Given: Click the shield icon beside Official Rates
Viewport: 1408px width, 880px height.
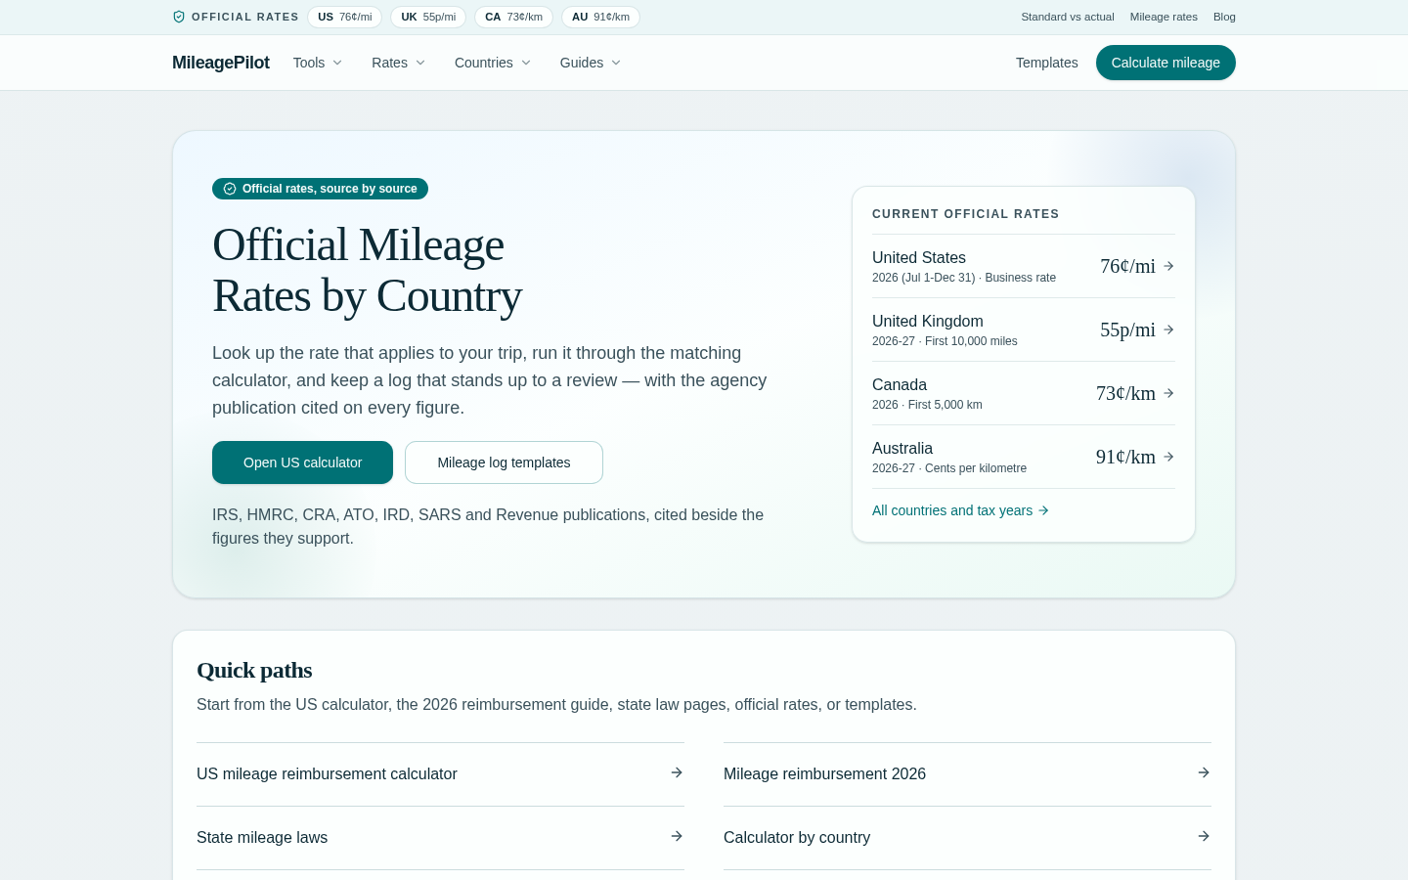Looking at the screenshot, I should 179,17.
